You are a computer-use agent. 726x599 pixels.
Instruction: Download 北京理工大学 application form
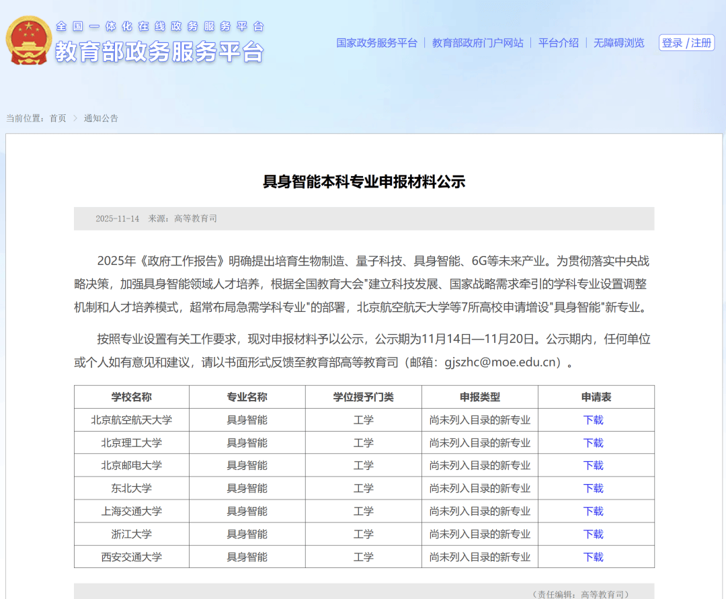[x=593, y=443]
